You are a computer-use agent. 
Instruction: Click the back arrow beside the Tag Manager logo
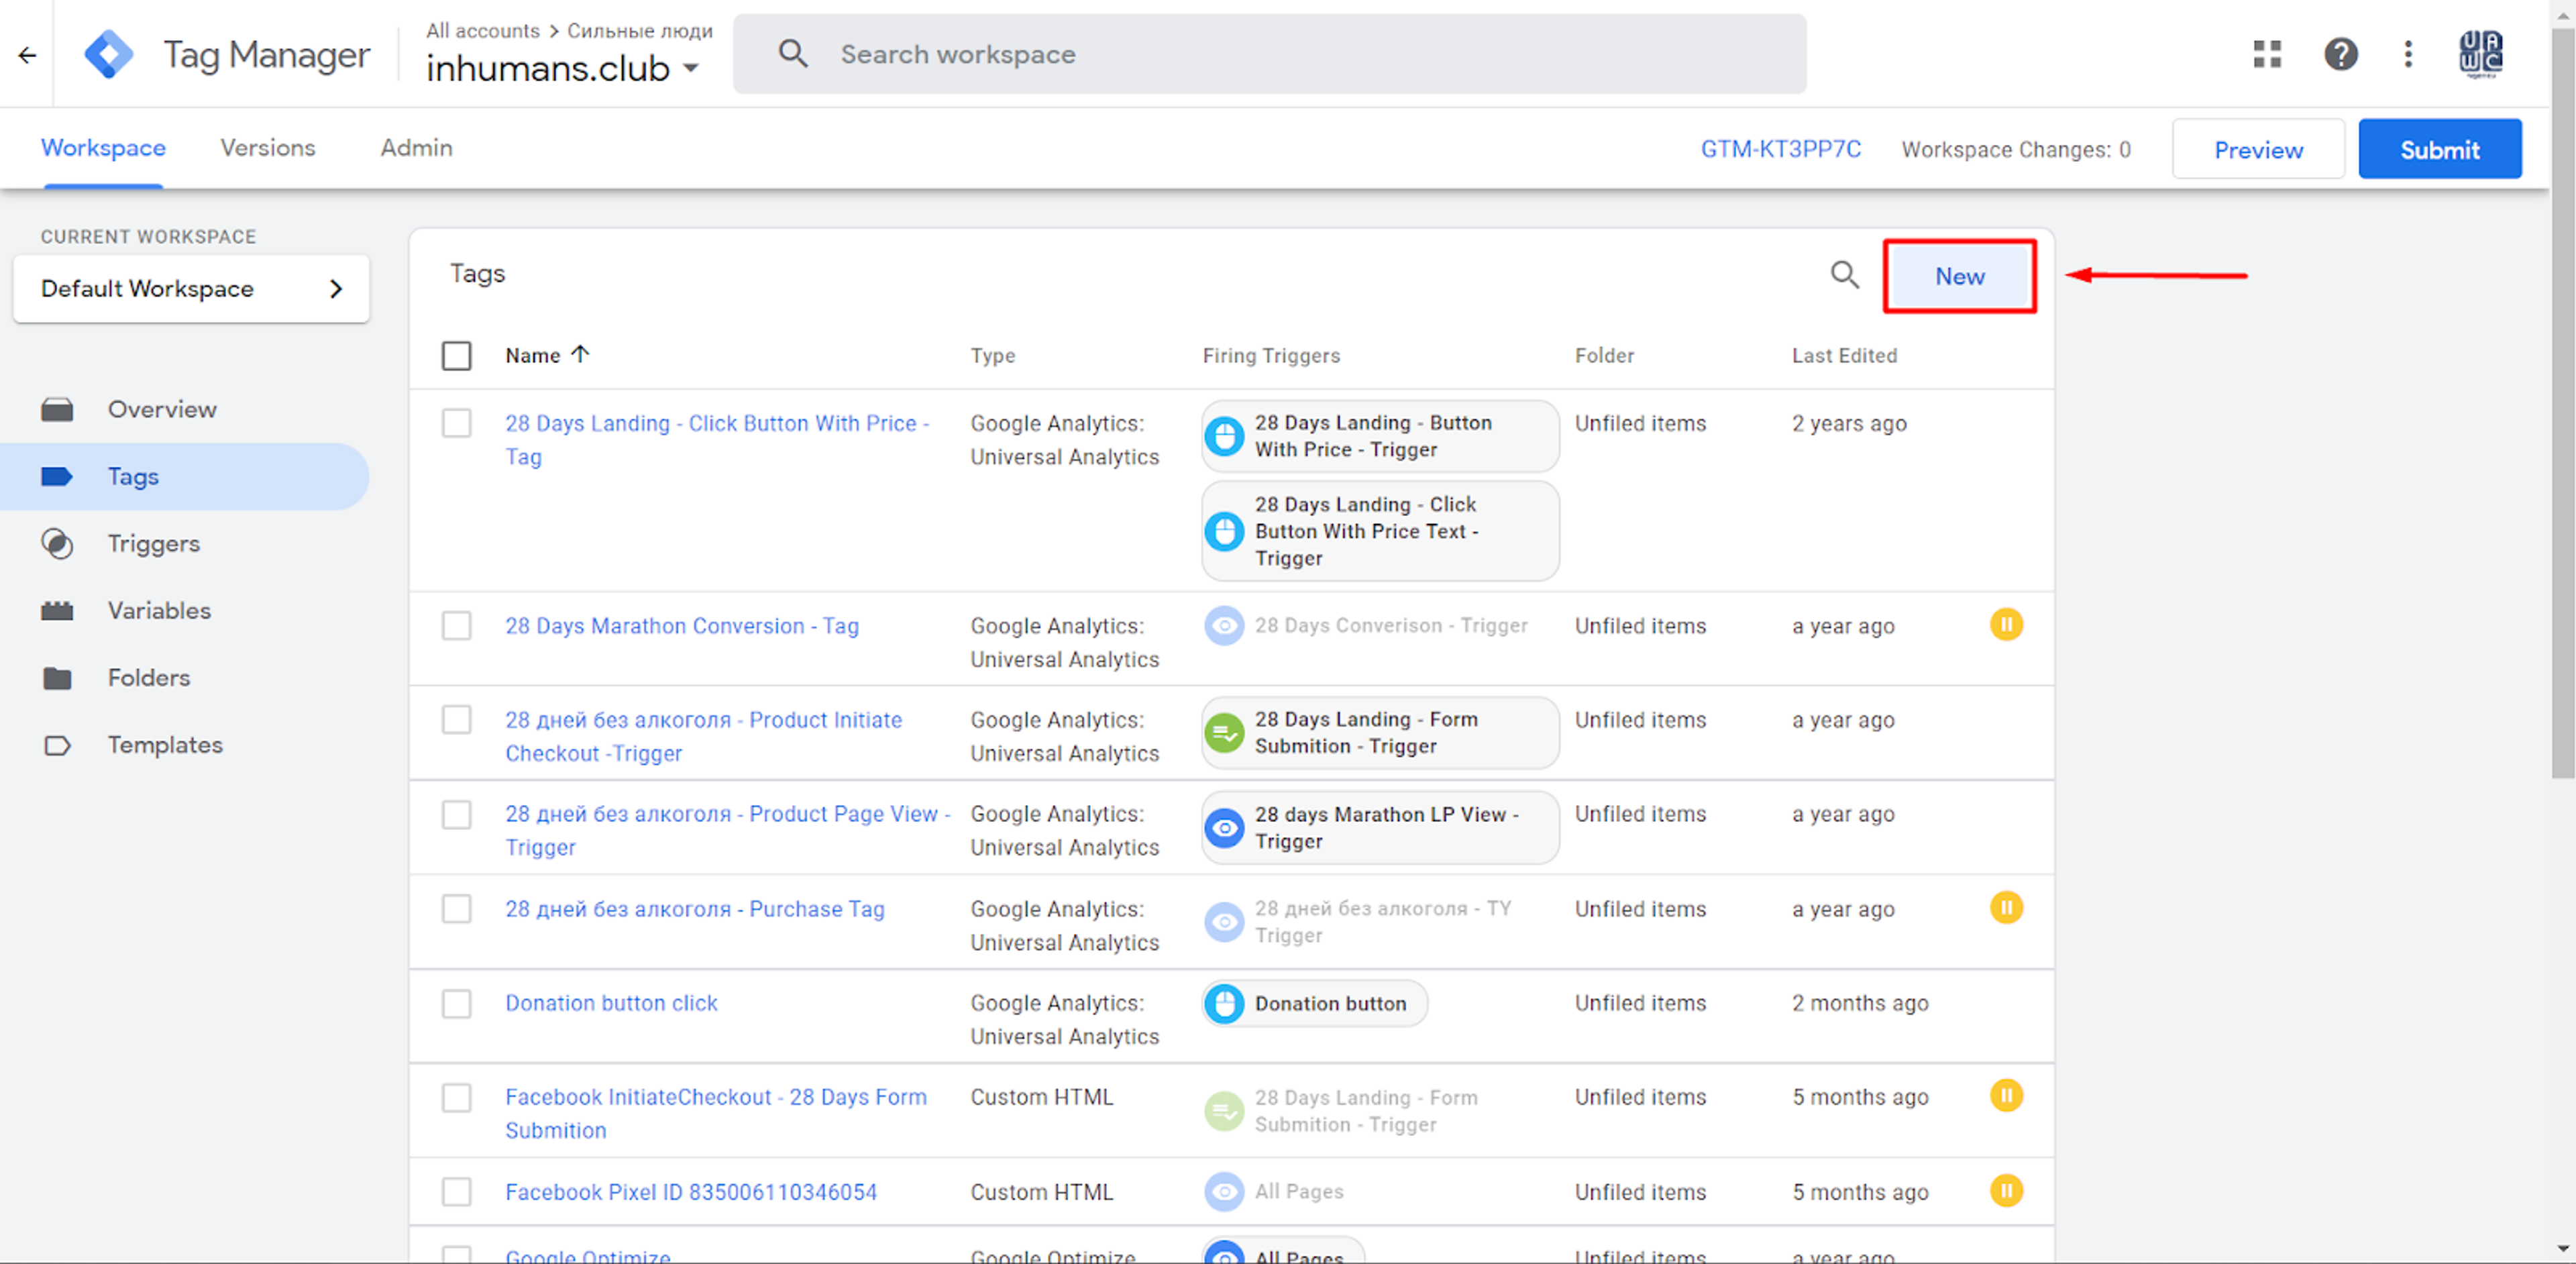click(27, 55)
